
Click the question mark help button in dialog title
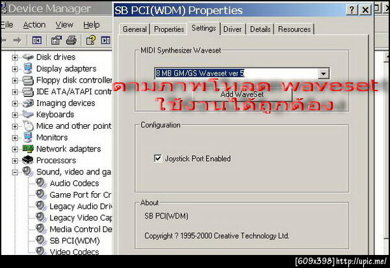coord(352,10)
